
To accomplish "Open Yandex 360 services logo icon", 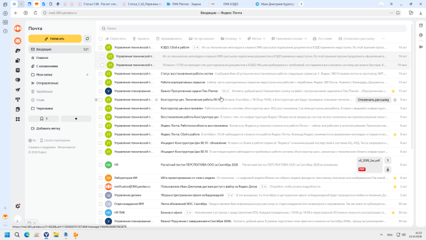I will click(18, 28).
